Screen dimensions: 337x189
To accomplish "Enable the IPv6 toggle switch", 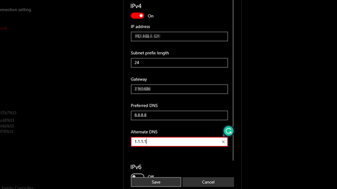I will click(x=137, y=177).
